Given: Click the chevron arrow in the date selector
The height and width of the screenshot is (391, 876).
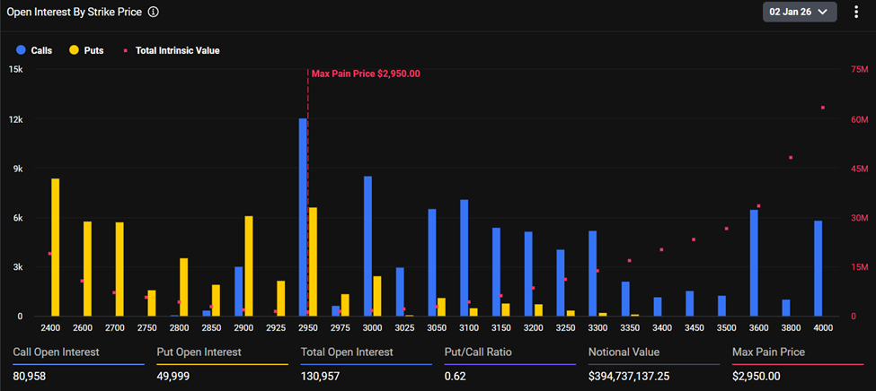Looking at the screenshot, I should 823,12.
